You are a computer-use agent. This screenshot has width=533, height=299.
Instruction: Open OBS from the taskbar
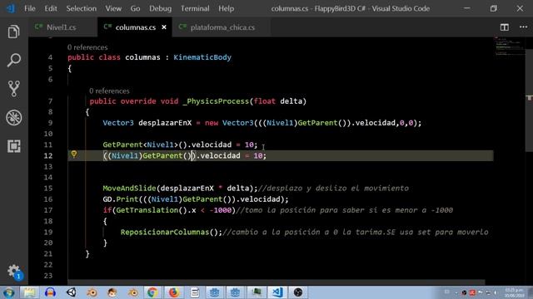298,292
